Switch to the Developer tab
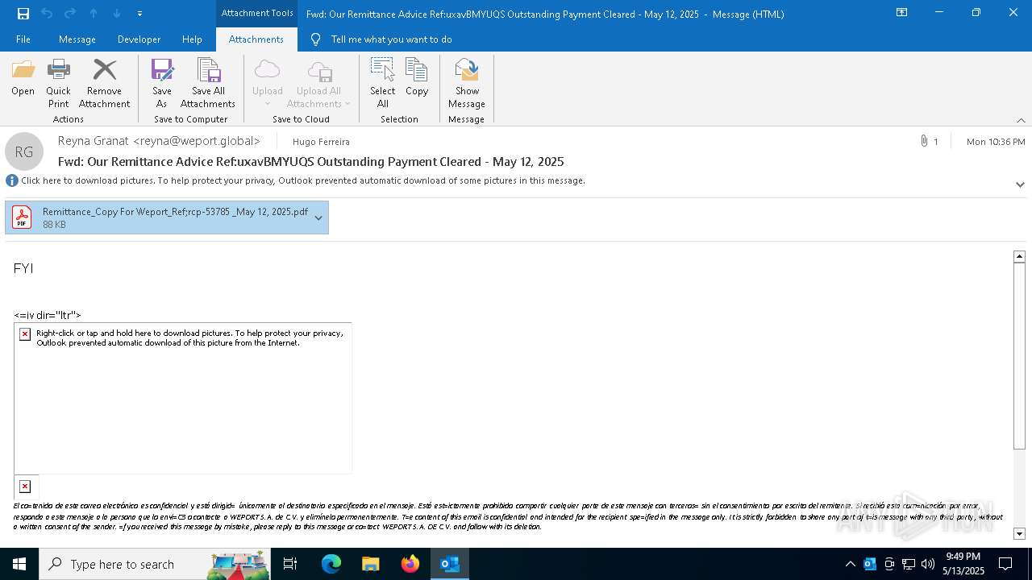 point(139,39)
